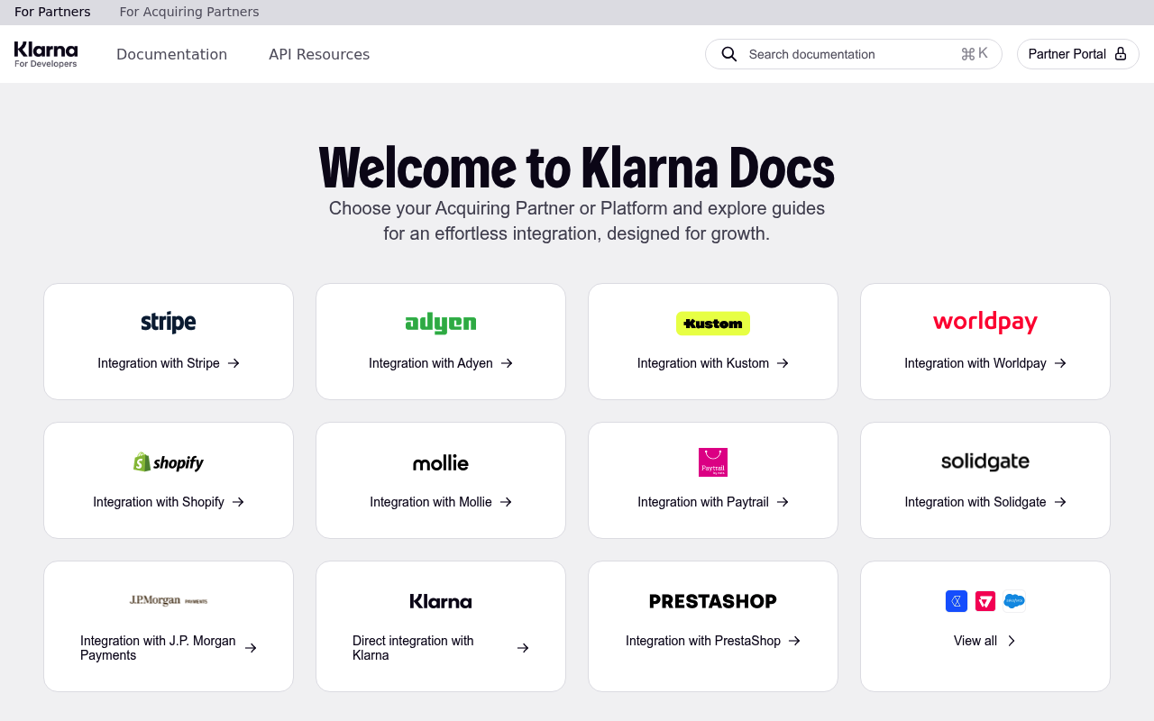This screenshot has height=721, width=1154.
Task: Open the Integration with Shopify link
Action: click(169, 502)
